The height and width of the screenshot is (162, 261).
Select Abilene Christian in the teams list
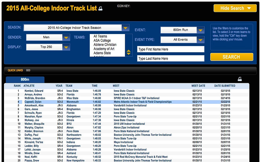[105, 45]
